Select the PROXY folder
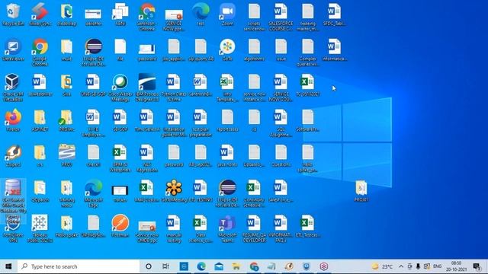 tap(361, 191)
